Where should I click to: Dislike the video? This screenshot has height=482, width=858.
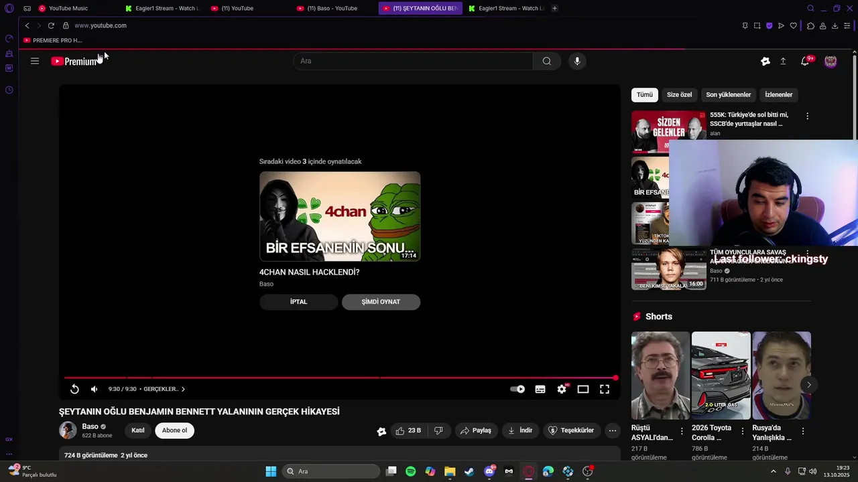(438, 430)
